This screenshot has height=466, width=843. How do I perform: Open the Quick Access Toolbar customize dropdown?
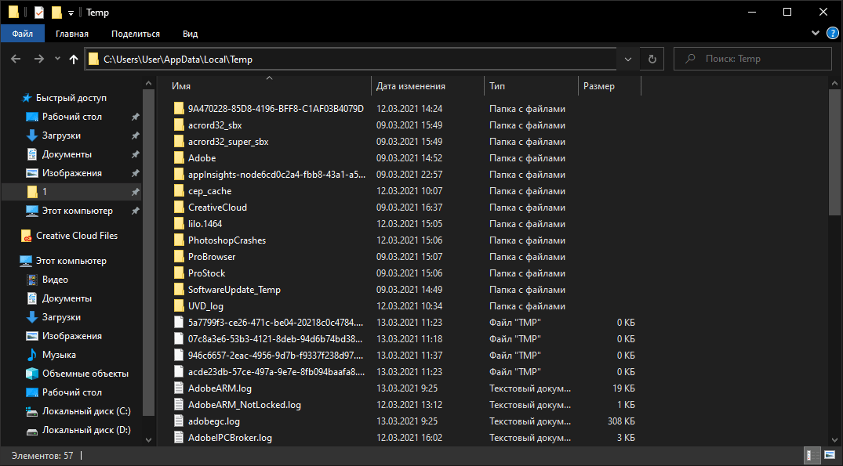pyautogui.click(x=71, y=13)
